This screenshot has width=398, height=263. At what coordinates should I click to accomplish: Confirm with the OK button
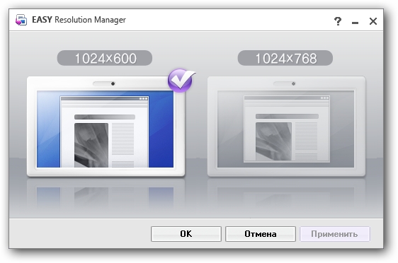click(186, 234)
